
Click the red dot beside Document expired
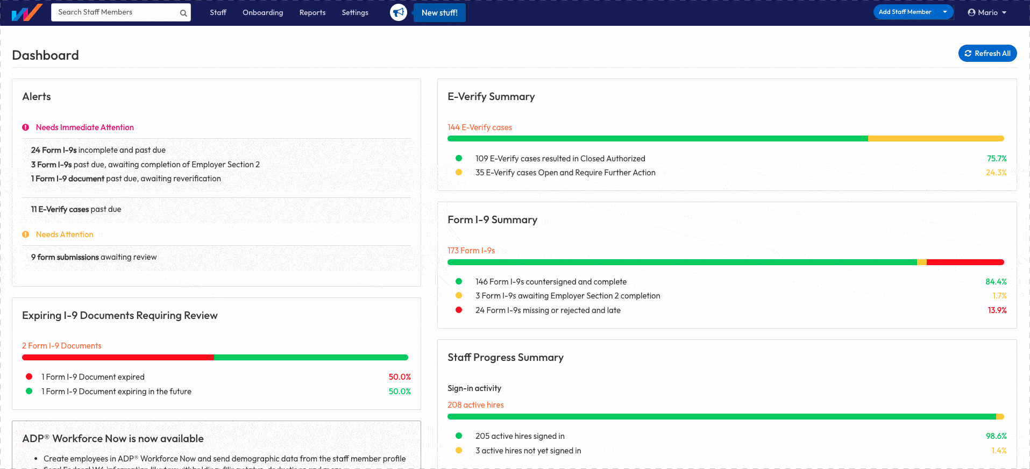pos(29,376)
